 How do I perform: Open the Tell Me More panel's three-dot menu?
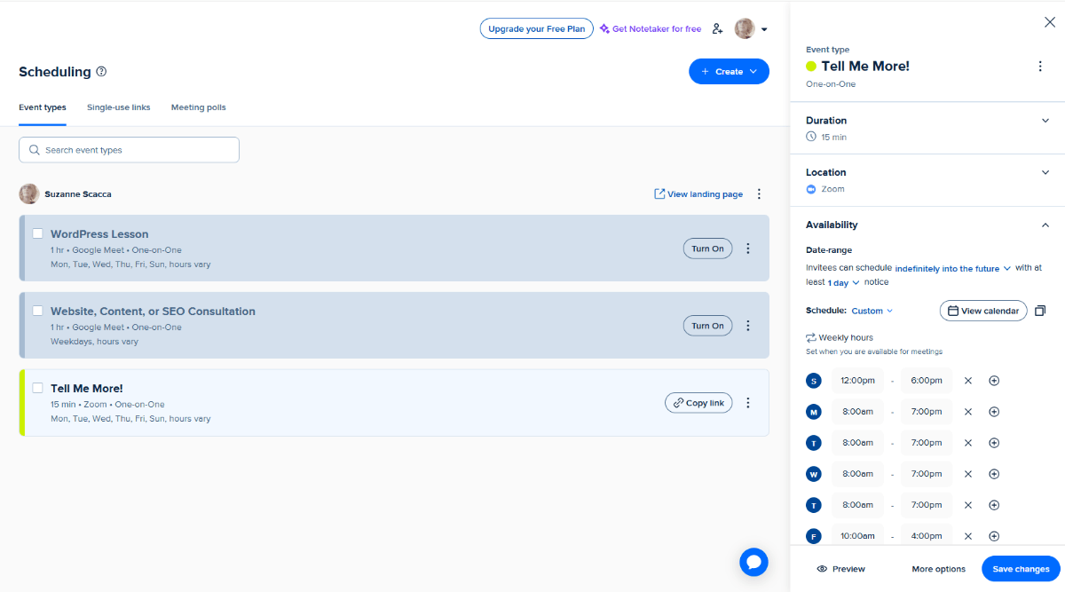coord(1040,67)
